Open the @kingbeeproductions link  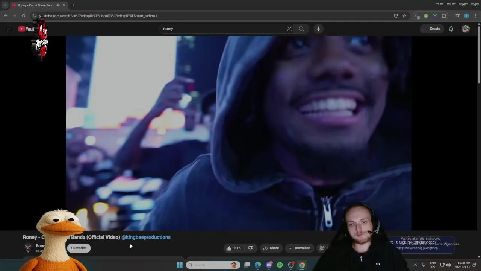click(146, 237)
